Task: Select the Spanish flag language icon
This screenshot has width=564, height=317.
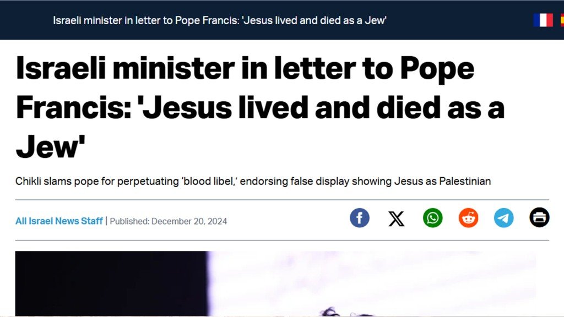Action: tap(562, 20)
